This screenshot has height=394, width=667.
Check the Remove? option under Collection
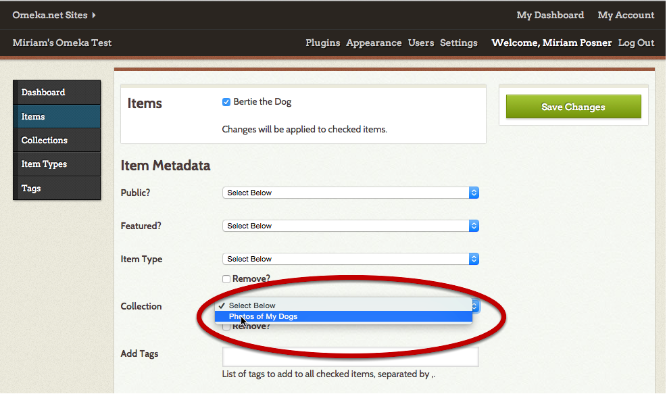click(x=226, y=326)
